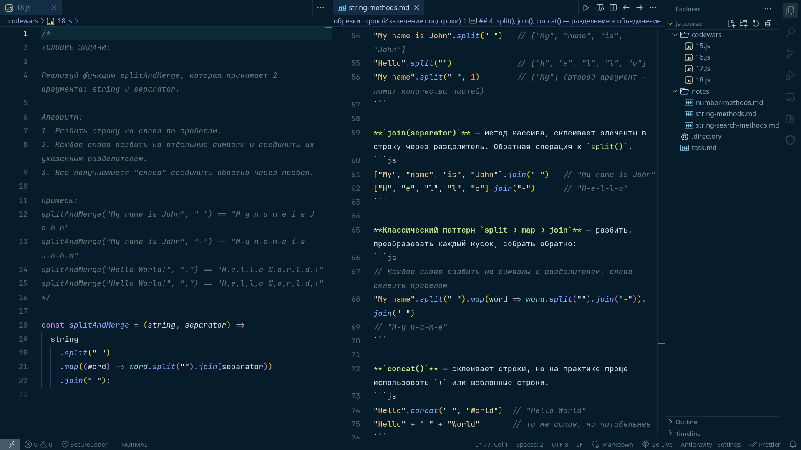Change end of line sequence LF
The width and height of the screenshot is (801, 450).
point(579,444)
